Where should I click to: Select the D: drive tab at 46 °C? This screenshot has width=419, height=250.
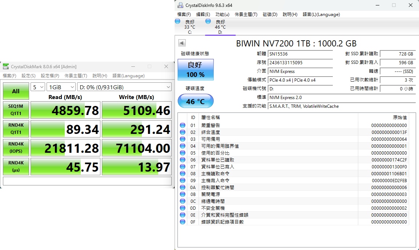220,27
